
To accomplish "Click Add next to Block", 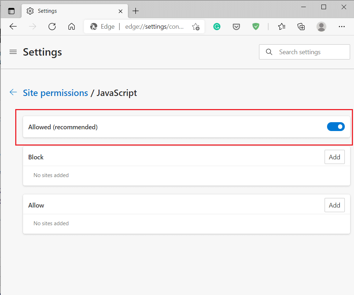I will (334, 157).
